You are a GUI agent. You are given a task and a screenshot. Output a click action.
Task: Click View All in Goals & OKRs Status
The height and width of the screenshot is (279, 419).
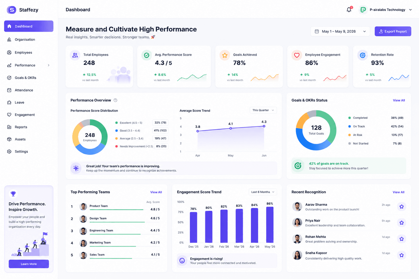[399, 100]
